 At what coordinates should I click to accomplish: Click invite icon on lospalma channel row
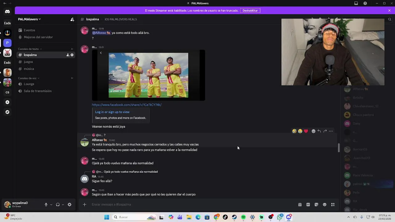tap(68, 55)
